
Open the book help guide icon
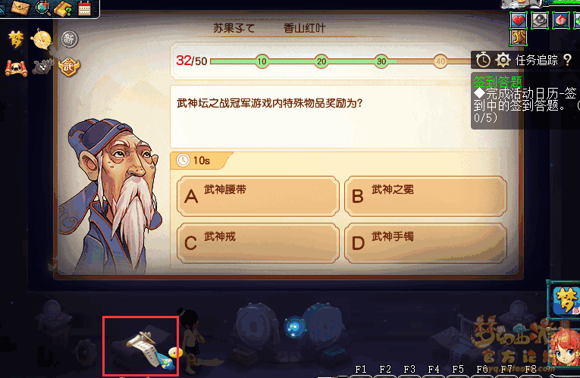pyautogui.click(x=64, y=8)
